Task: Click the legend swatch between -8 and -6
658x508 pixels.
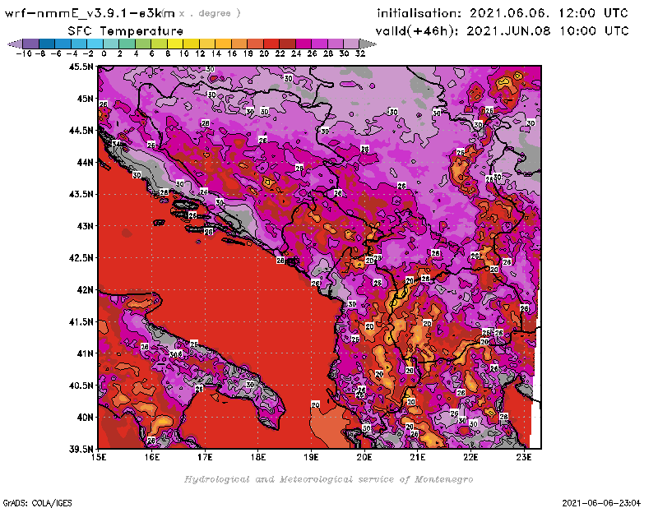Action: point(47,44)
